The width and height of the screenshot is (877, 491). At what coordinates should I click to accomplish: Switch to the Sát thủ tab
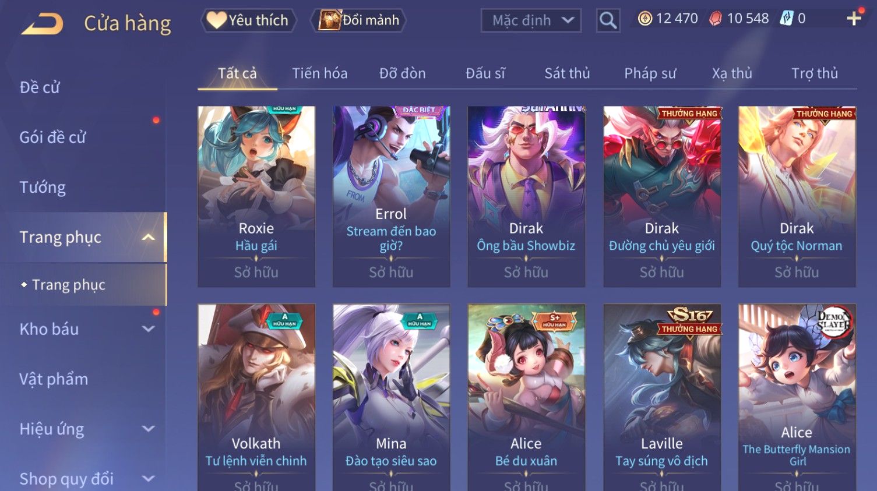[x=567, y=73]
